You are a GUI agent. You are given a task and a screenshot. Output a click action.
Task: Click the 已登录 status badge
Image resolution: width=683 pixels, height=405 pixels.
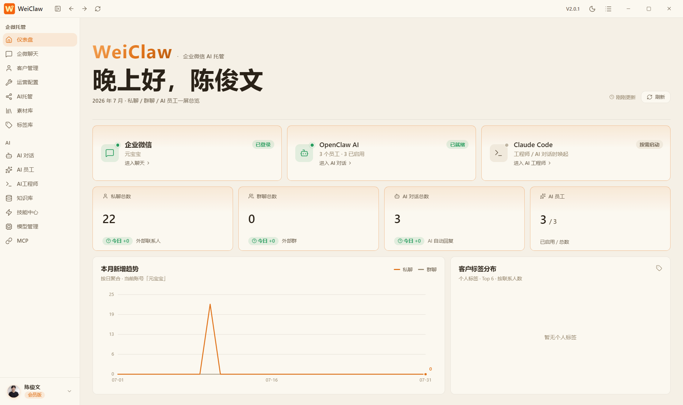(x=263, y=145)
